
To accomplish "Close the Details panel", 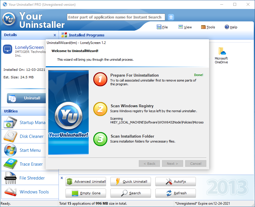I will [x=55, y=35].
